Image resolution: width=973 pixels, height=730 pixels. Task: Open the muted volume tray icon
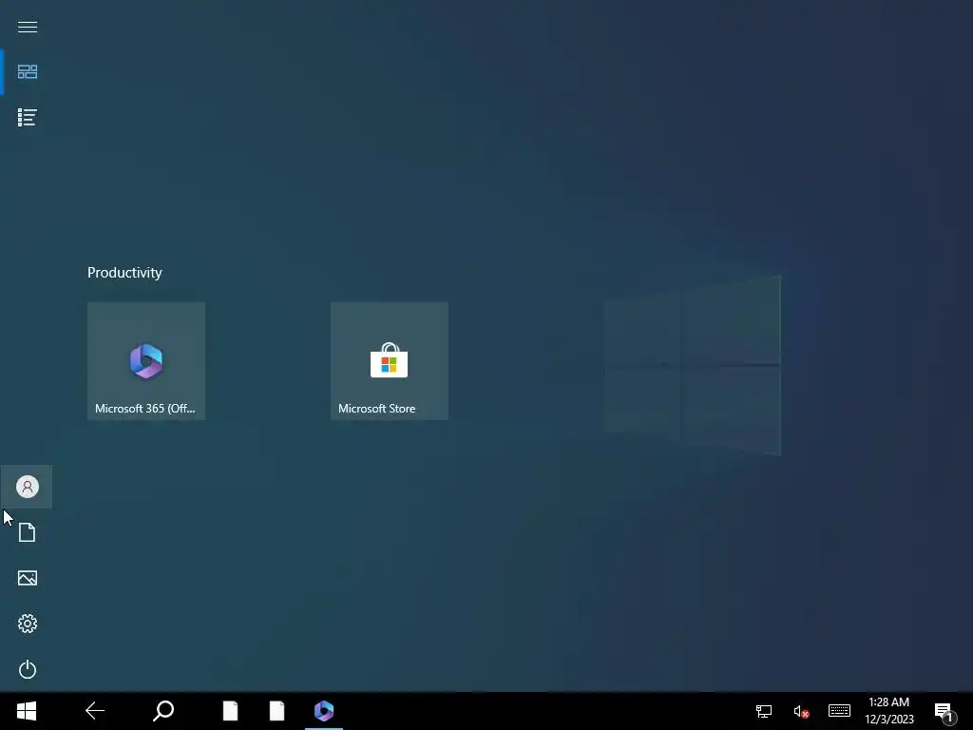pos(801,711)
